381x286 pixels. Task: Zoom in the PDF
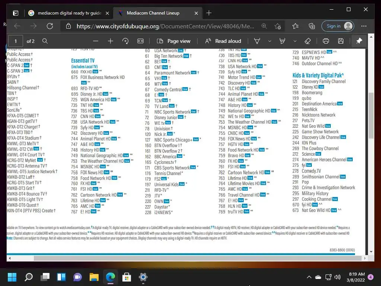coord(111,41)
